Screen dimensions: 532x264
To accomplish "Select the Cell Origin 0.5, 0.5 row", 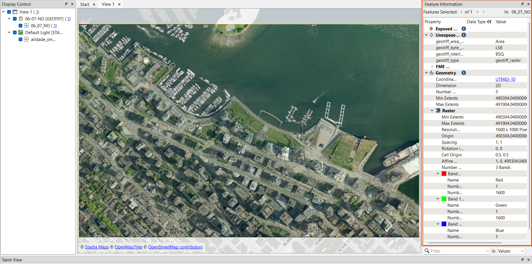I will (x=475, y=155).
